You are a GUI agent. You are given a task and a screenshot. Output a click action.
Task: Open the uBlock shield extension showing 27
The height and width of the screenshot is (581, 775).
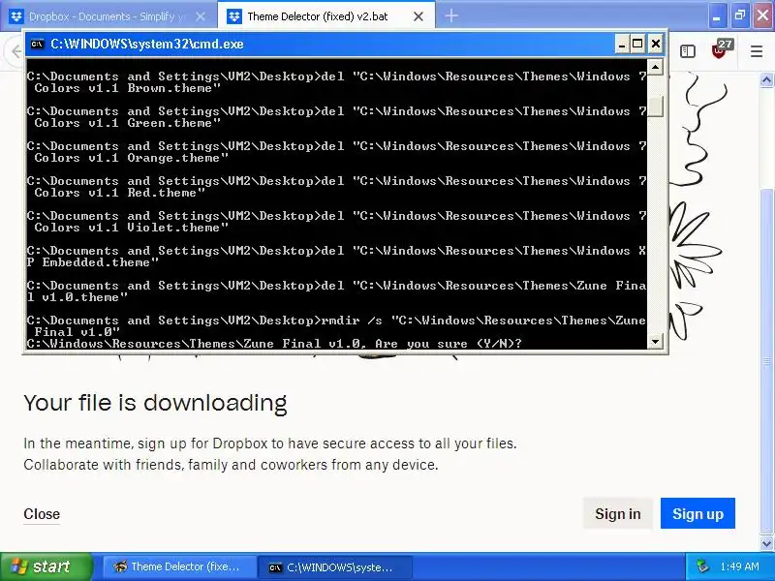point(720,50)
